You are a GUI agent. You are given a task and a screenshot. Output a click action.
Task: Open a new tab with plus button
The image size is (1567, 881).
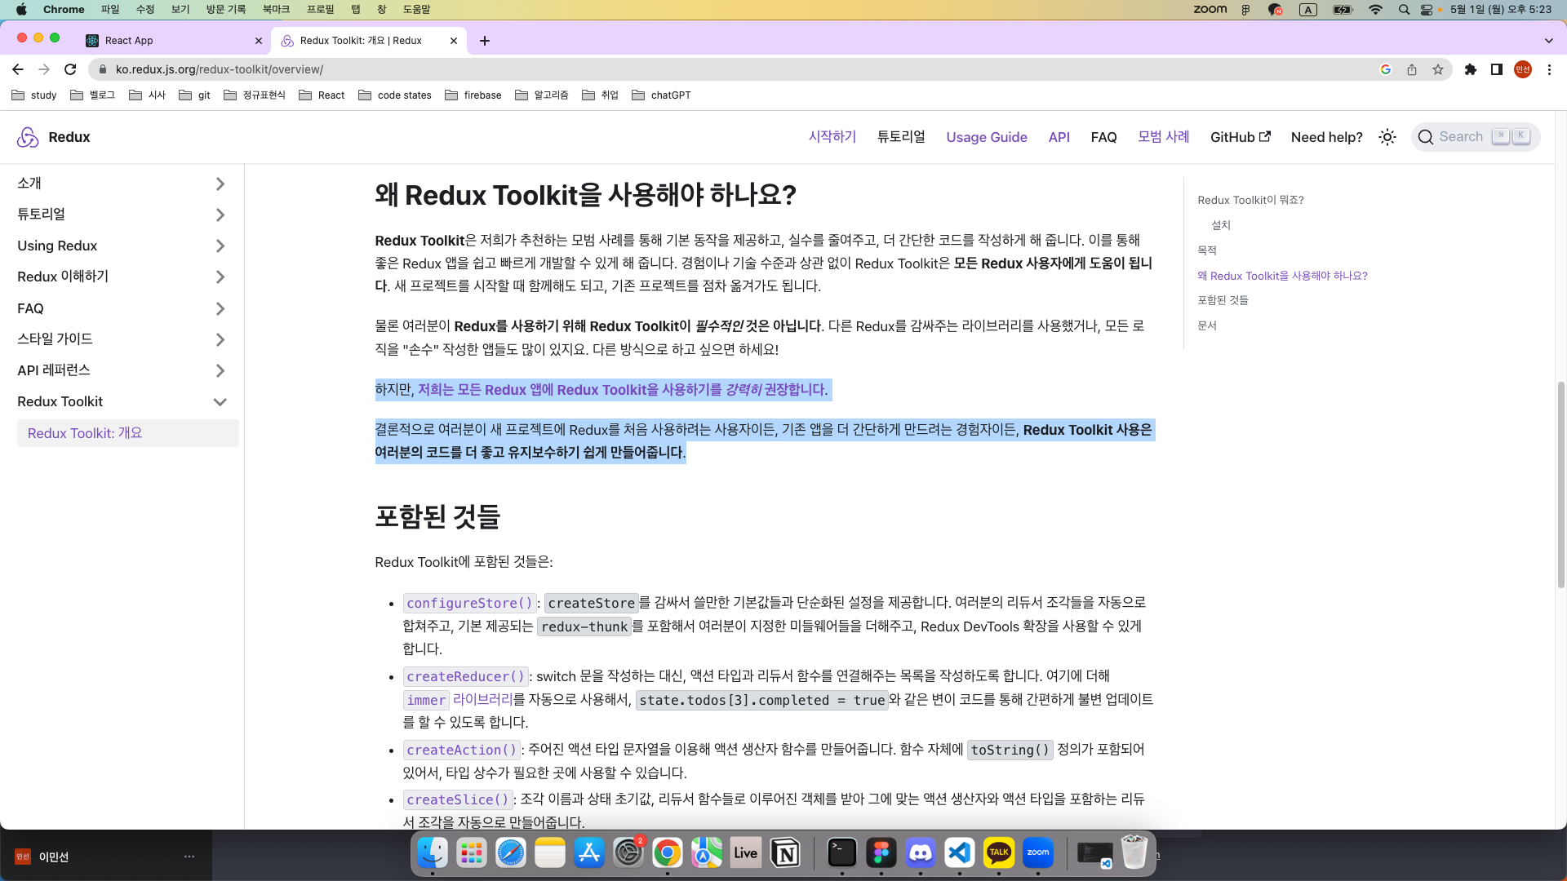485,41
